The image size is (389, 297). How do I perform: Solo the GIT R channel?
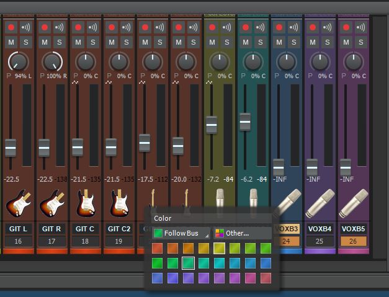[60, 42]
